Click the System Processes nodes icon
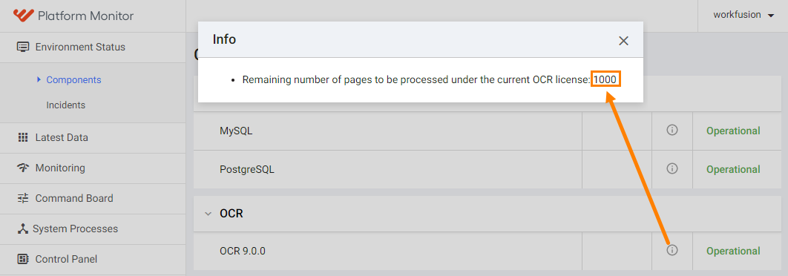 [x=22, y=229]
